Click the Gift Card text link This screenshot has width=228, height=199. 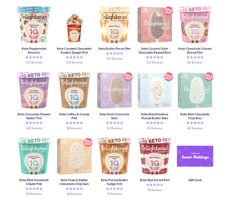click(x=195, y=180)
